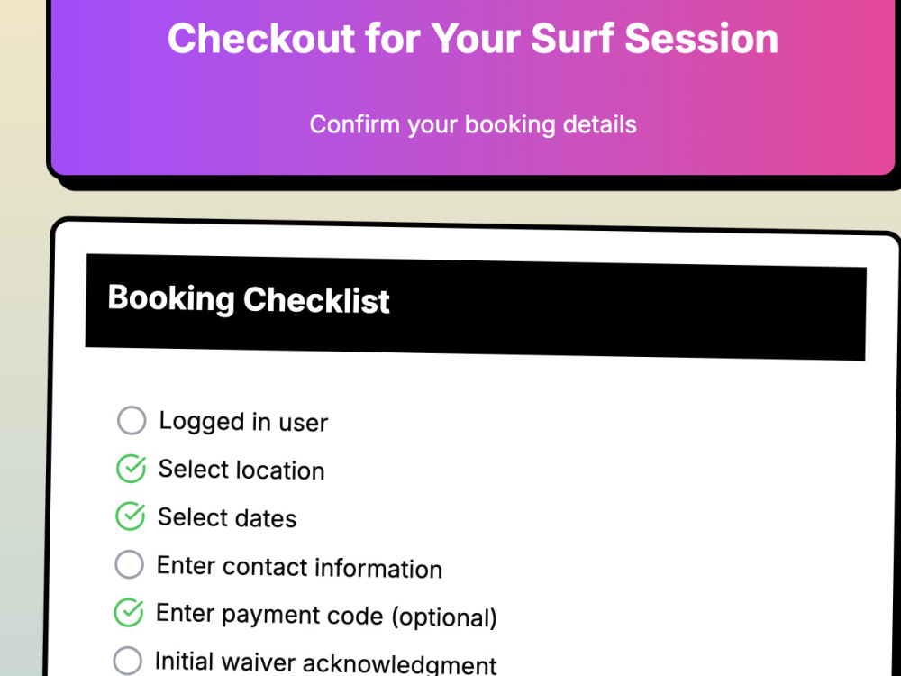Click the green checkmark beside Enter payment code
Viewport: 901px width, 676px height.
click(129, 612)
